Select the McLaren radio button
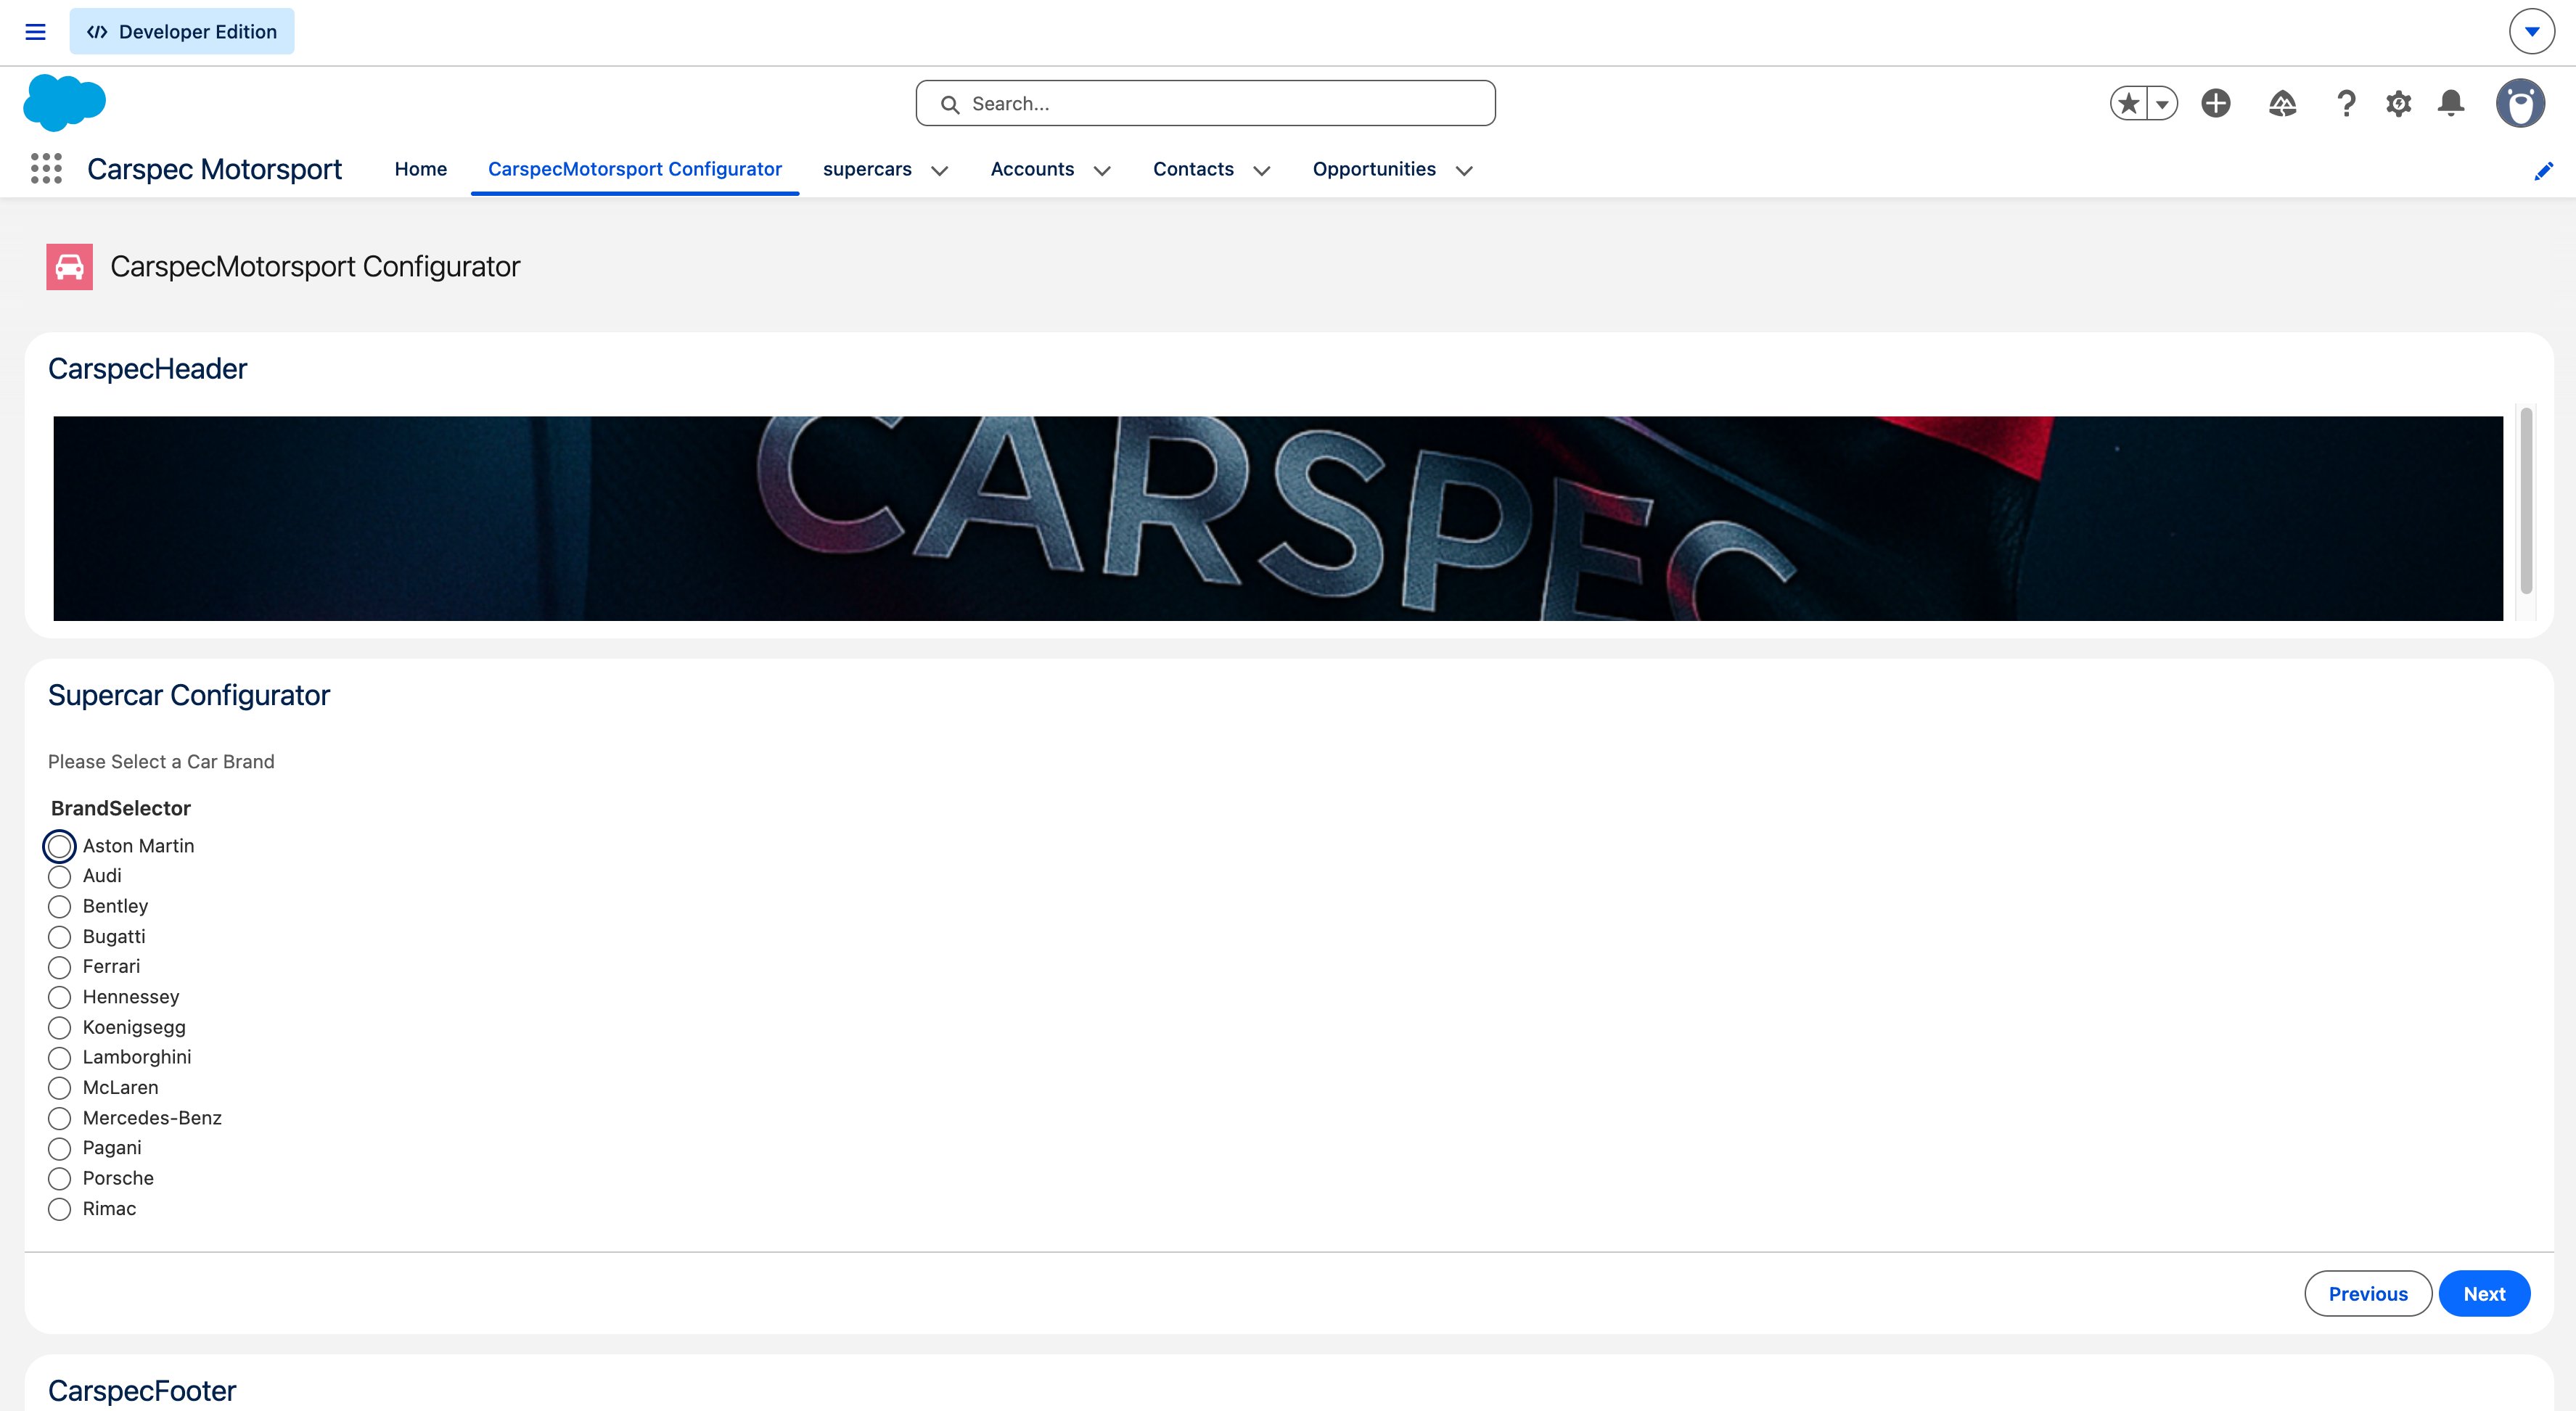2576x1411 pixels. point(60,1088)
